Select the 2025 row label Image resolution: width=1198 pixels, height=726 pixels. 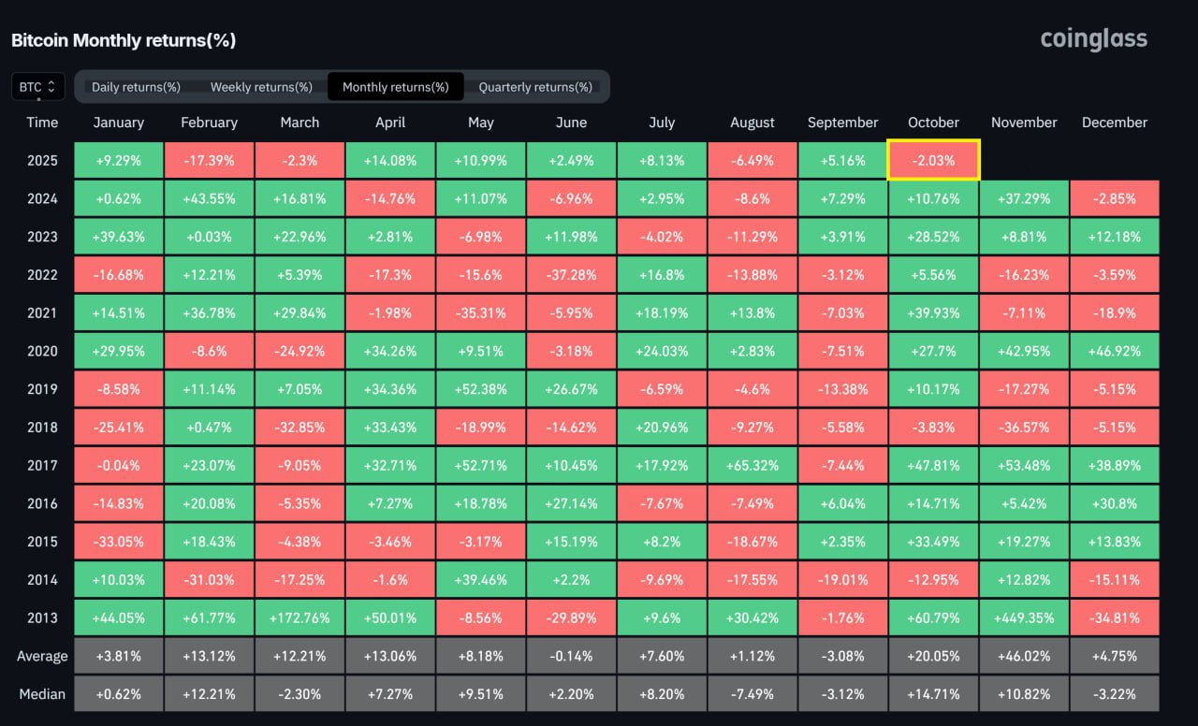click(x=42, y=160)
